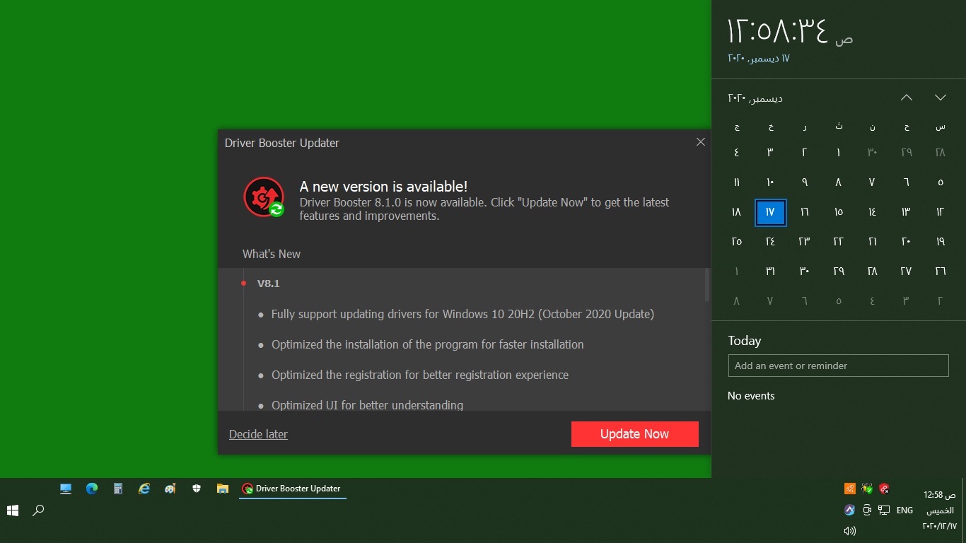Open the taskbar search magnifier

pyautogui.click(x=39, y=510)
